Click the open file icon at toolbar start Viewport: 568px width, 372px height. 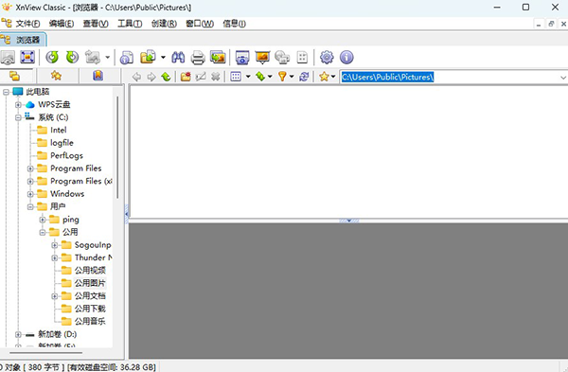8,57
